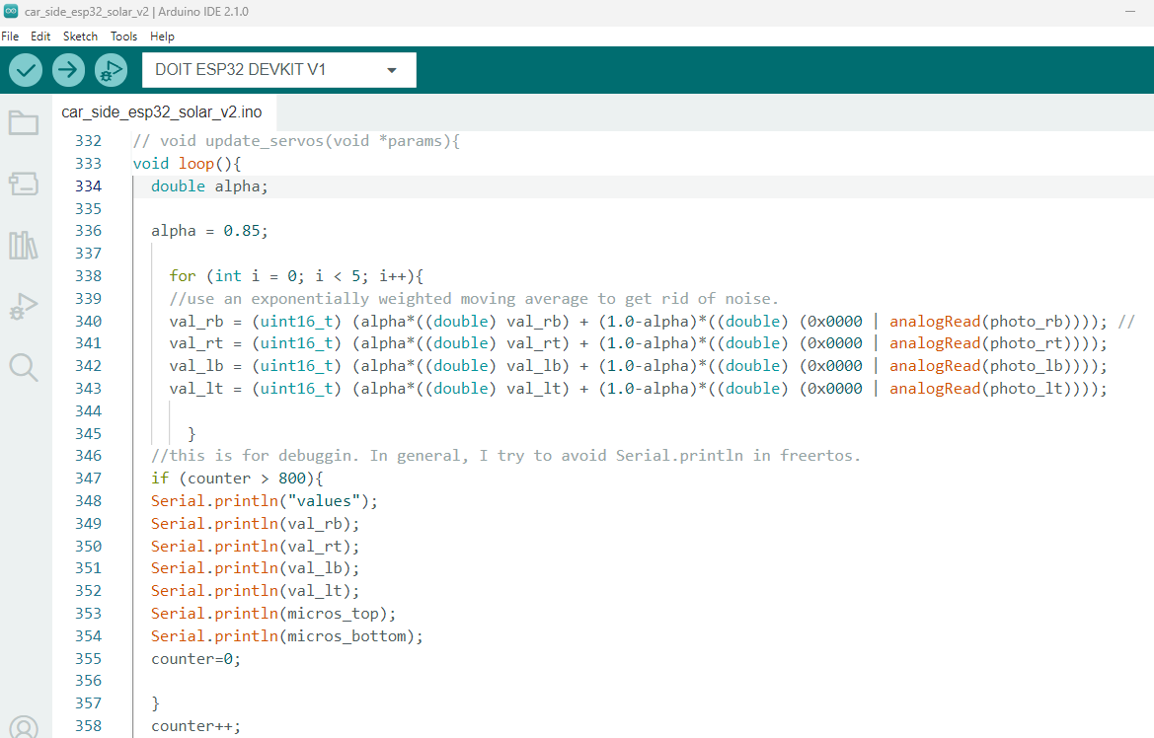This screenshot has width=1154, height=738.
Task: Click the account profile icon at bottom left
Action: tap(24, 726)
